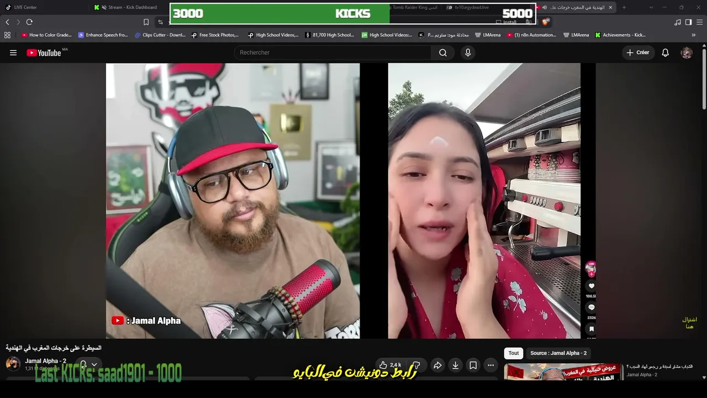Open the Brave Shields icon
The height and width of the screenshot is (398, 707).
pyautogui.click(x=546, y=22)
